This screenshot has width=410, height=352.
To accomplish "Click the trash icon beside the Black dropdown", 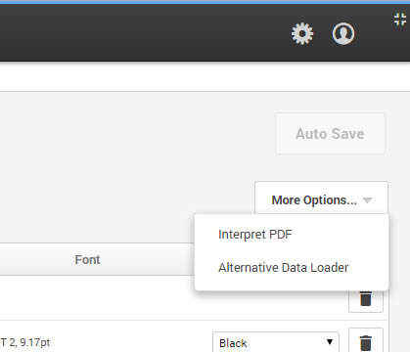I will [366, 341].
